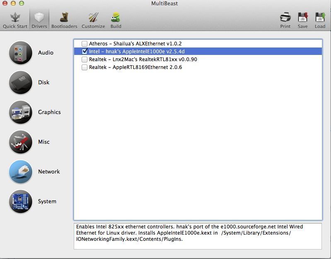Check Atheros ALXEthernet v1.0.2 checkbox
The height and width of the screenshot is (259, 331).
85,44
